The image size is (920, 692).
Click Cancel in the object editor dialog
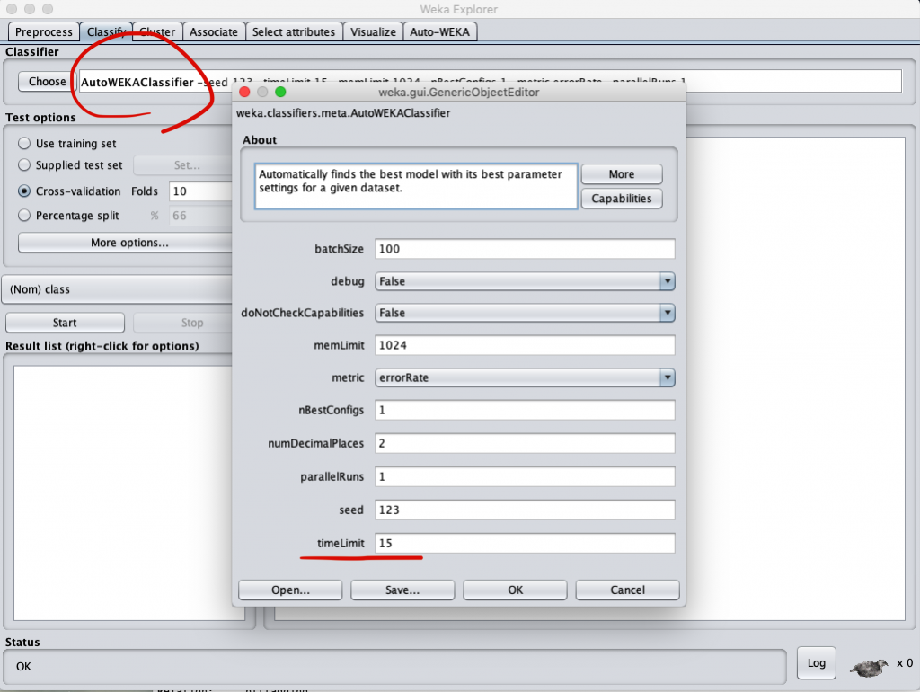tap(627, 590)
